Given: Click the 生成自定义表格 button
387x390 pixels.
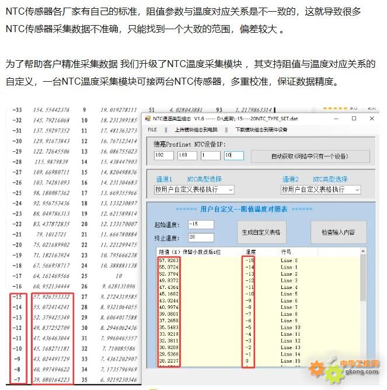Looking at the screenshot, I should point(261,232).
